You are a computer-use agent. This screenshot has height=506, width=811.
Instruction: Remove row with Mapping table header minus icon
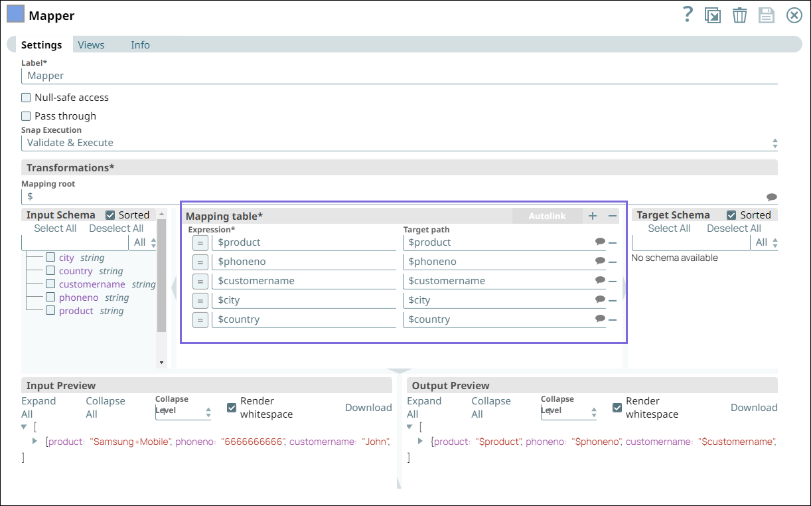pos(613,216)
